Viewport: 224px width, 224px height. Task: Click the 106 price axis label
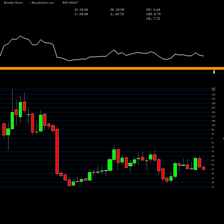[214, 121]
